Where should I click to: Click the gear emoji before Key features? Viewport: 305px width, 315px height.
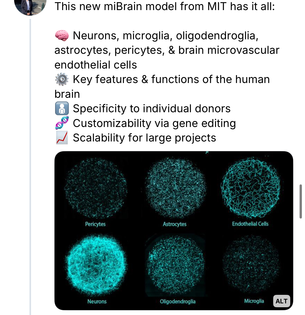[x=62, y=79]
